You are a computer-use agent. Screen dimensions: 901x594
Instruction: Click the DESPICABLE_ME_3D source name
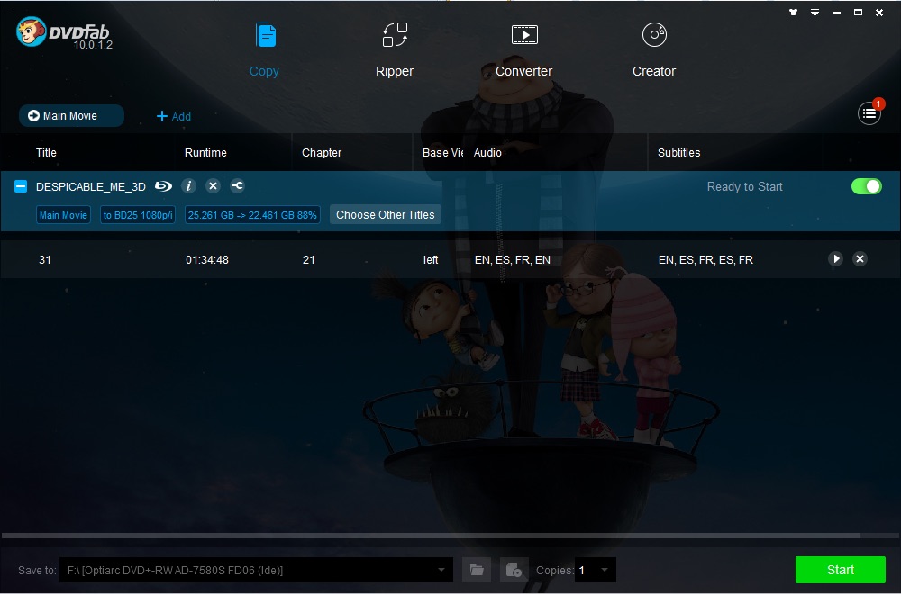pyautogui.click(x=91, y=186)
